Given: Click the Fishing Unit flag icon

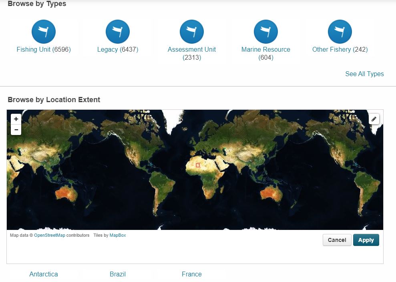Looking at the screenshot, I should coord(43,32).
